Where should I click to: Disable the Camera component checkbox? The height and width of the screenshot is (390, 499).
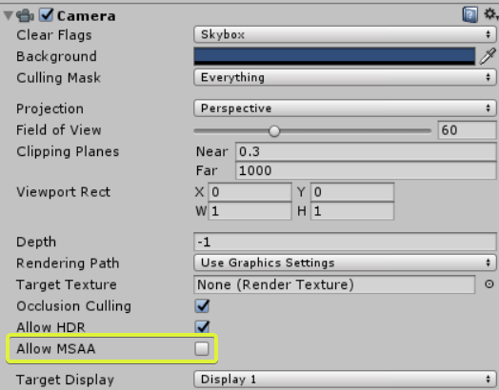46,15
